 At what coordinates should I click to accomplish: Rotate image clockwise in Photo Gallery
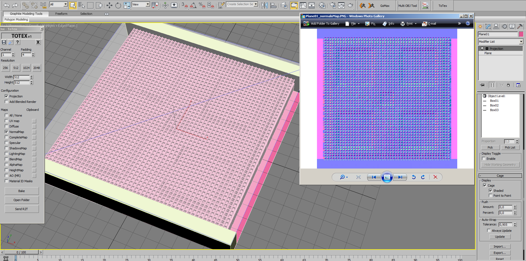point(423,177)
